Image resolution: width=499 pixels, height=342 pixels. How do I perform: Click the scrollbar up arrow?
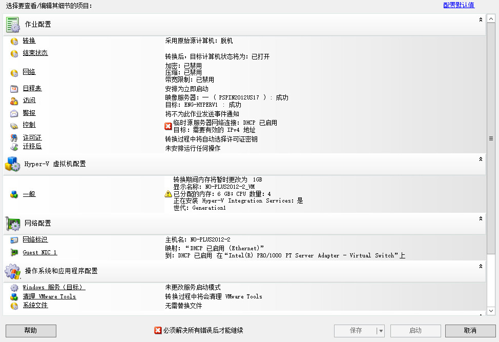click(491, 19)
